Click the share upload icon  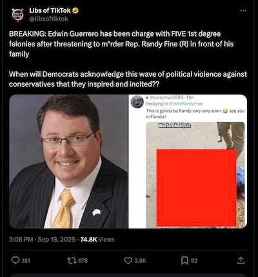[241, 260]
